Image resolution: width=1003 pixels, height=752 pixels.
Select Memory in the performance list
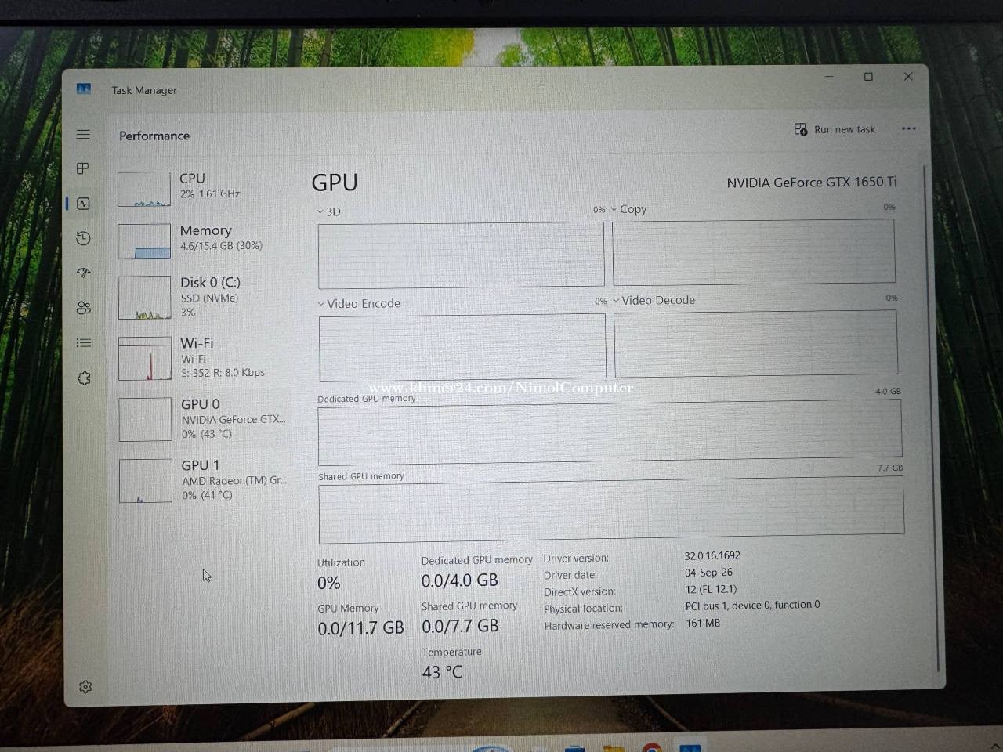203,240
